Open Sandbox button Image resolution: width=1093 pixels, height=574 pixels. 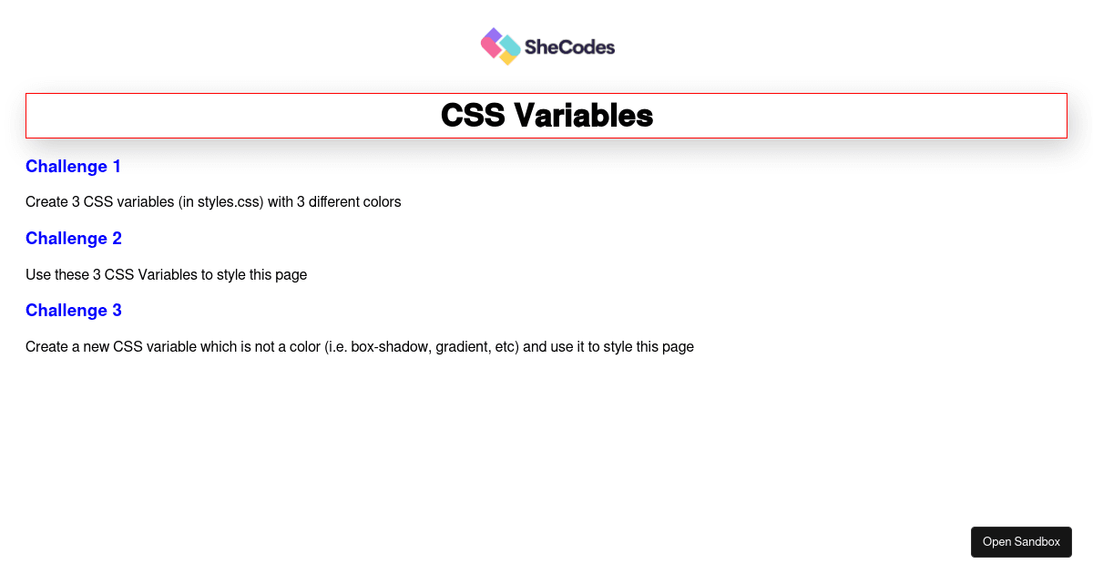1021,541
